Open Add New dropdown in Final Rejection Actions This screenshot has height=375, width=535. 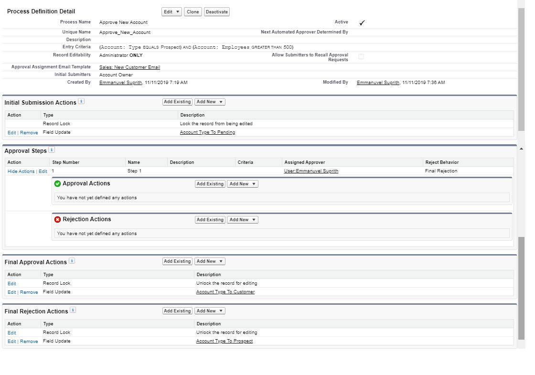pyautogui.click(x=209, y=311)
